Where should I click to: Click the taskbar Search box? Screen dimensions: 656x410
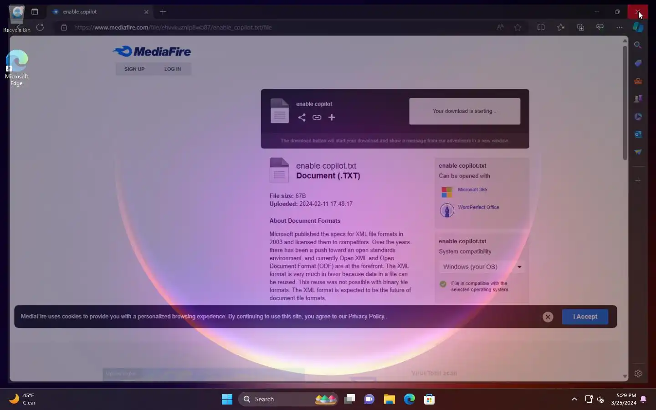[x=288, y=399]
